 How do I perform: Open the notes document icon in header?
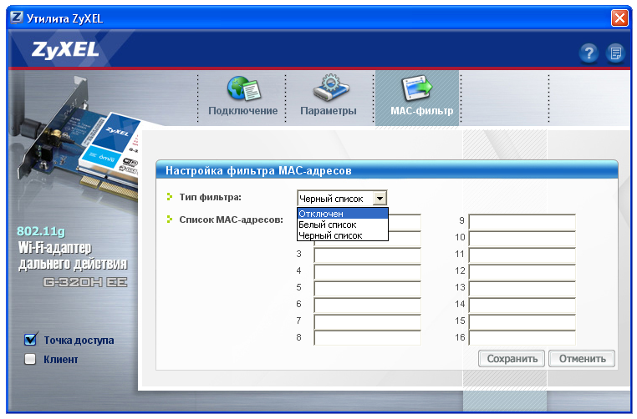(x=615, y=53)
